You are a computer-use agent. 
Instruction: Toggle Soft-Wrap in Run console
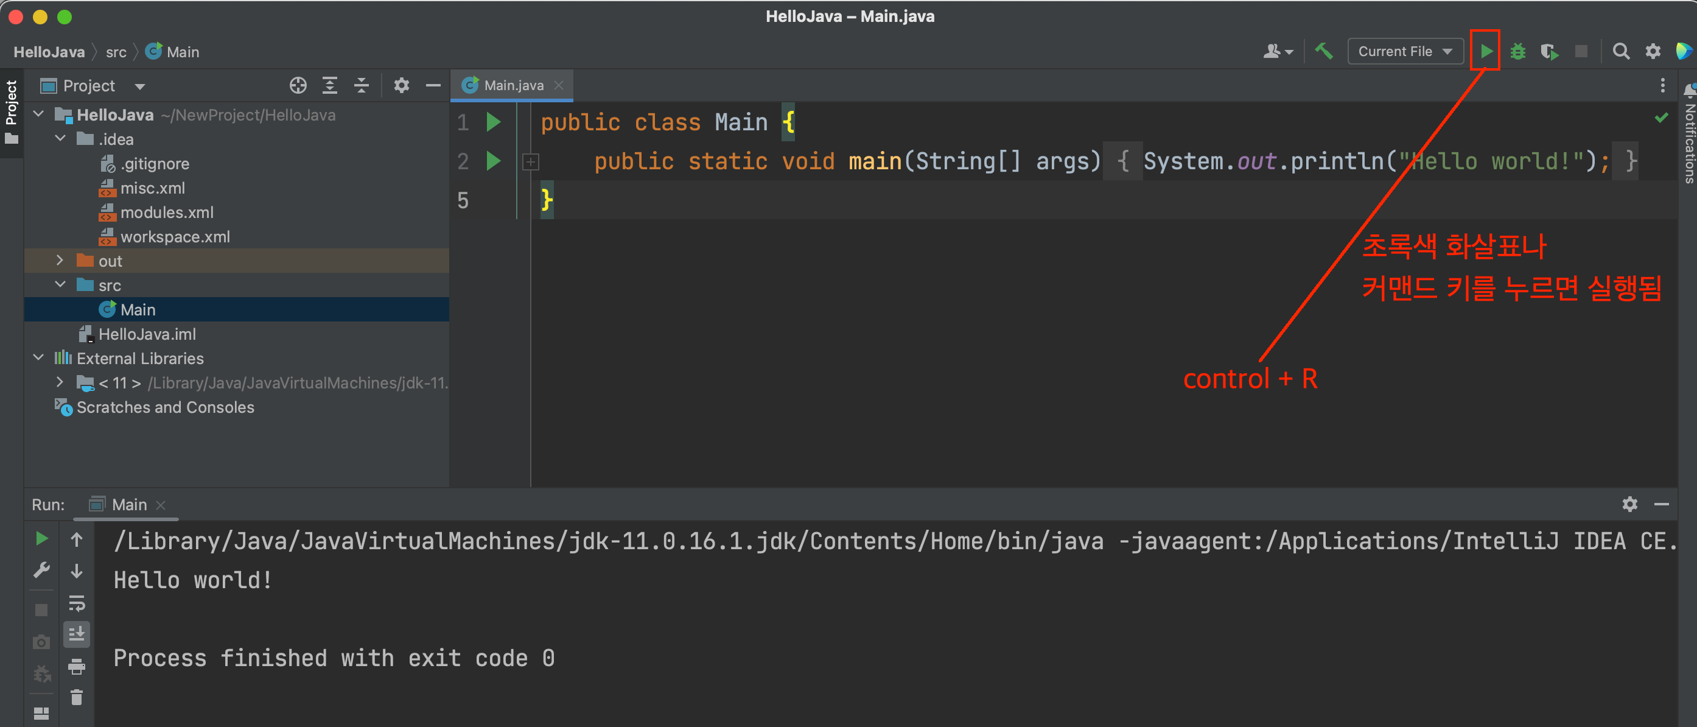[77, 602]
